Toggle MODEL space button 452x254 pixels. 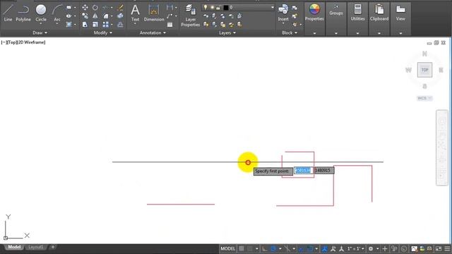pos(227,248)
